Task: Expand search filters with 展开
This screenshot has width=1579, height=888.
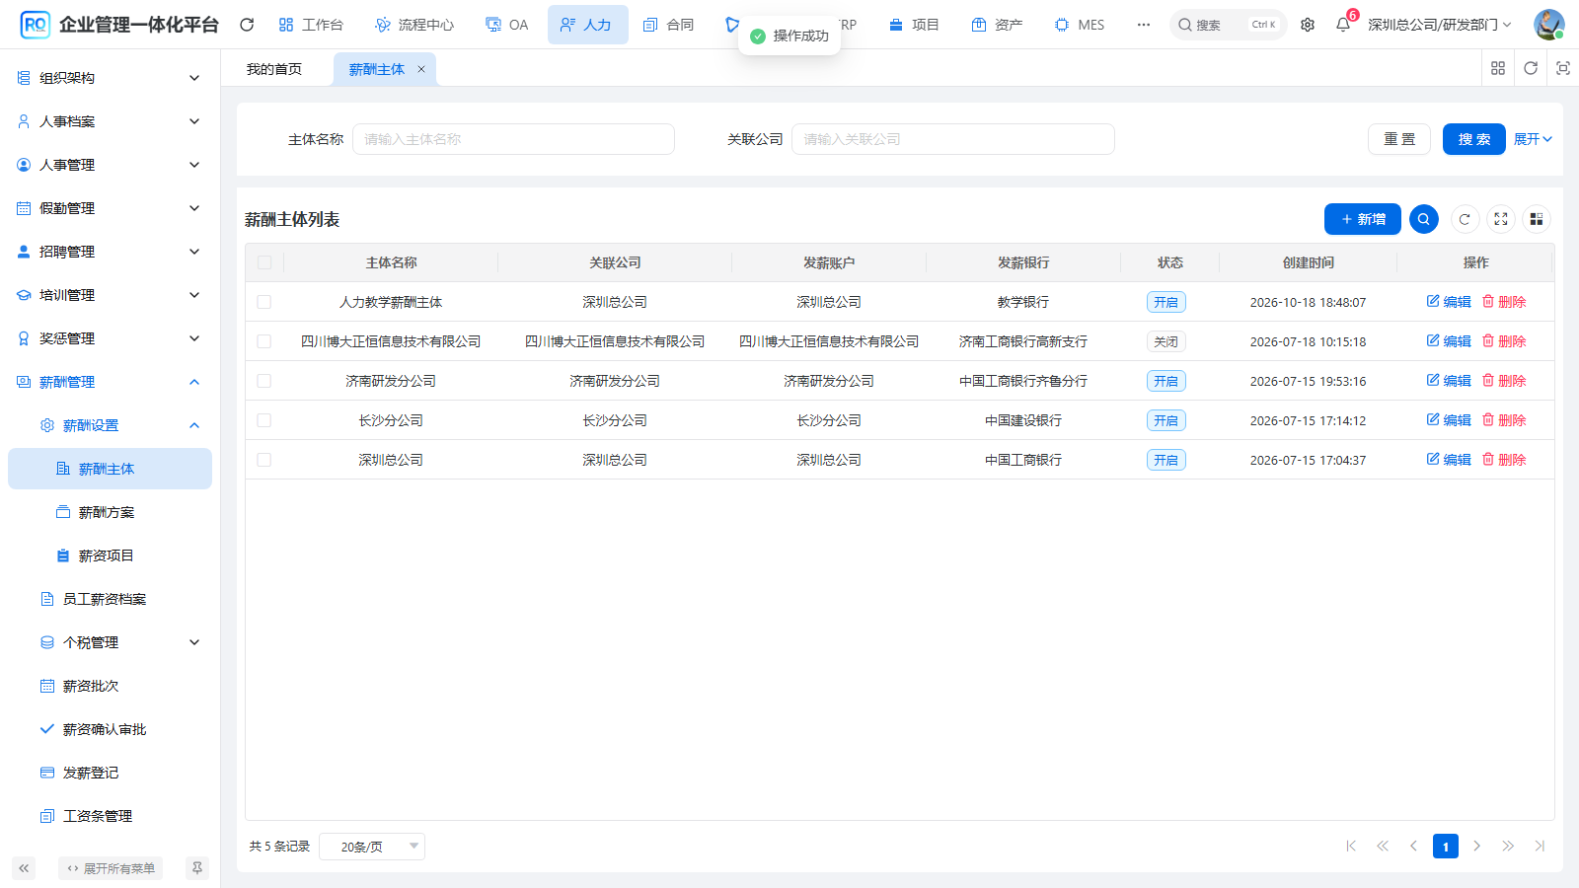Action: pyautogui.click(x=1533, y=139)
